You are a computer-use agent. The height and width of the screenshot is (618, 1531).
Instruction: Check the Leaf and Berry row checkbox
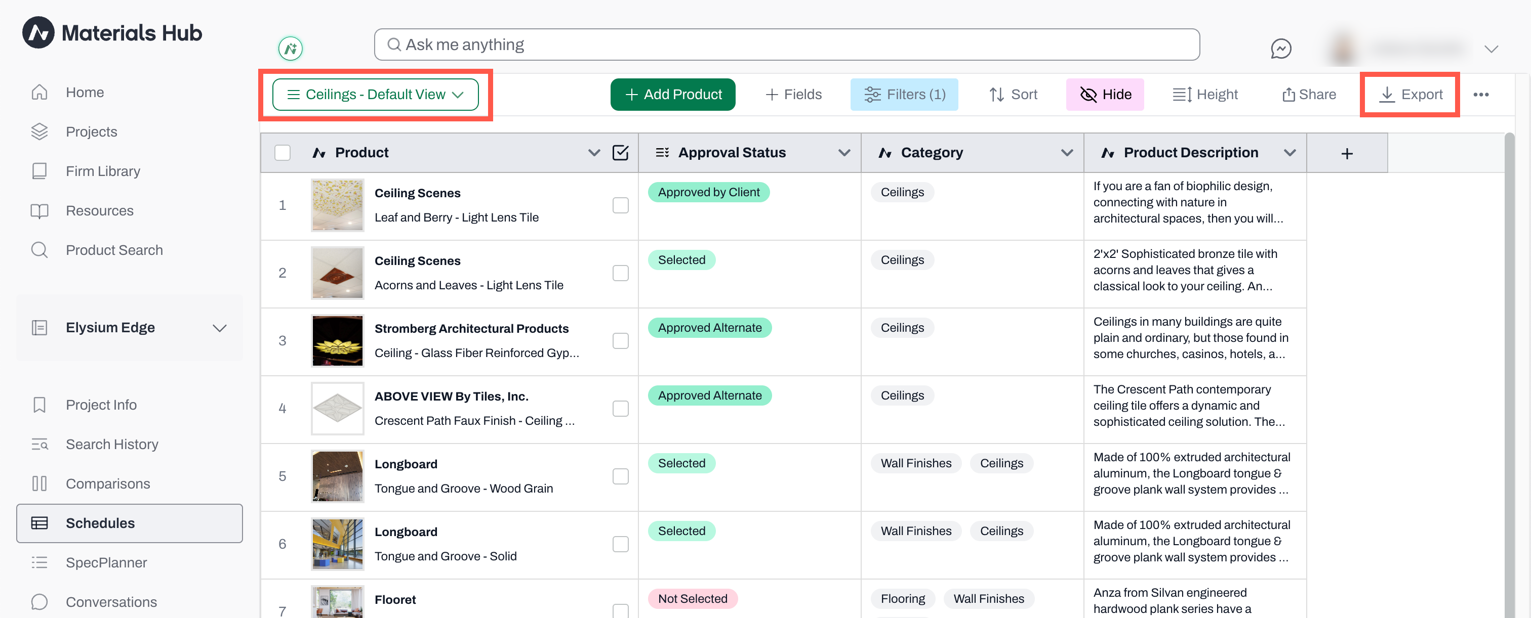point(620,205)
